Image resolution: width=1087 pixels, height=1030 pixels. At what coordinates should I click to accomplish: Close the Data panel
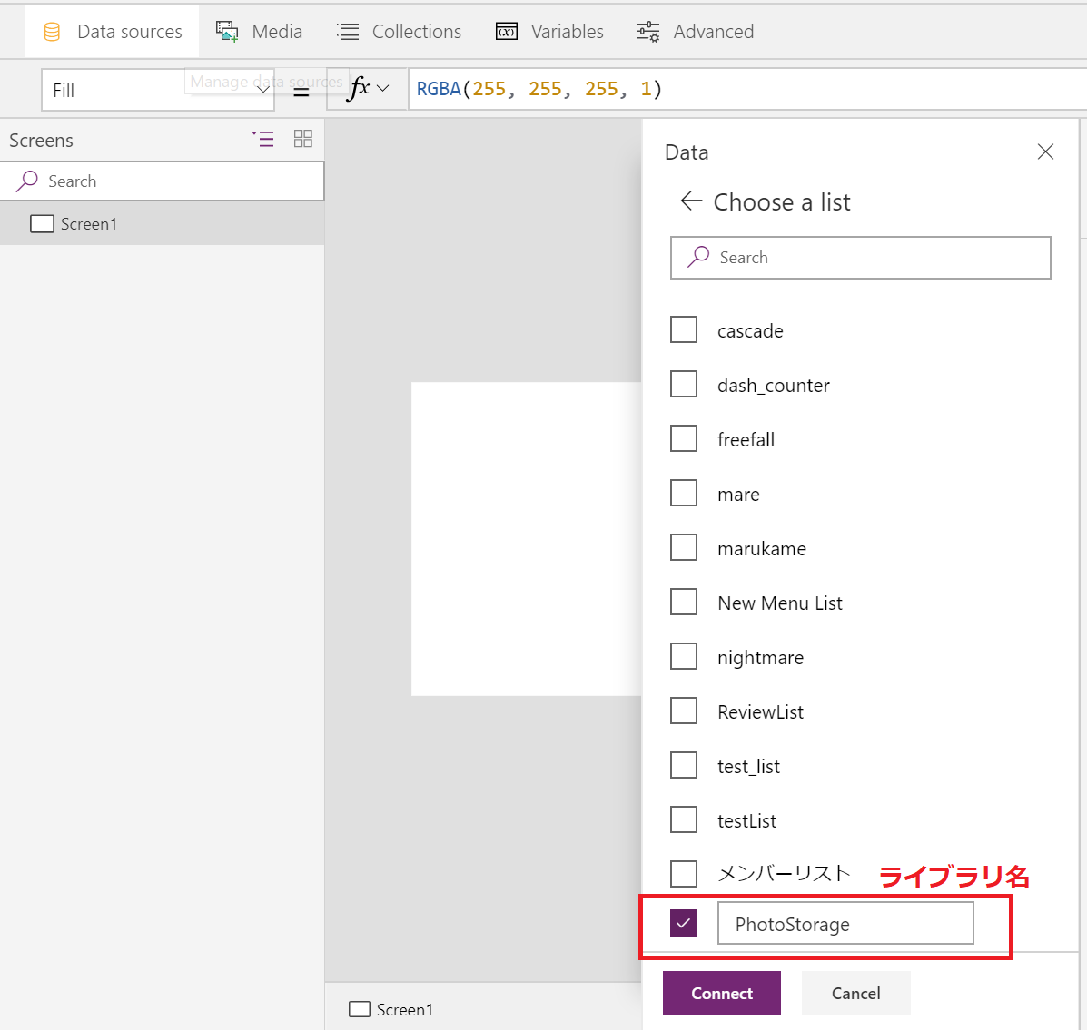click(x=1045, y=152)
